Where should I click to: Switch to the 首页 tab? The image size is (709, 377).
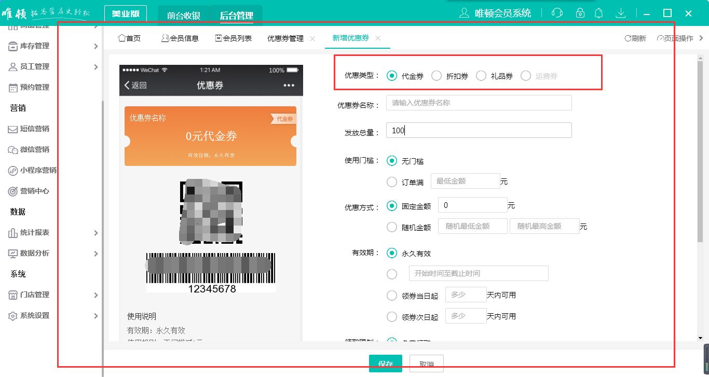(x=129, y=38)
